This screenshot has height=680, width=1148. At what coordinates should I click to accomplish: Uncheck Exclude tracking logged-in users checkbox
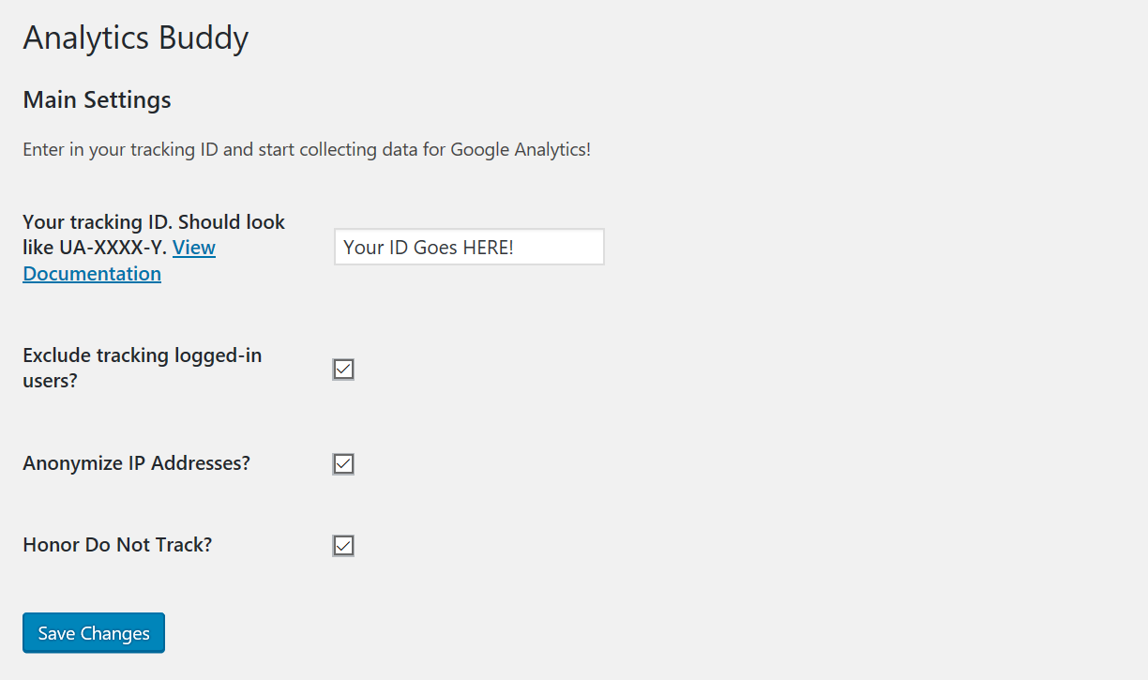[343, 370]
